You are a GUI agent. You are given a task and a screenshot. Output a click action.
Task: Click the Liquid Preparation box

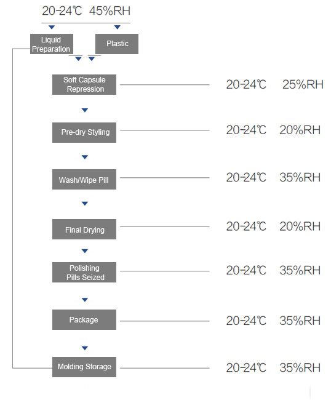pyautogui.click(x=52, y=44)
